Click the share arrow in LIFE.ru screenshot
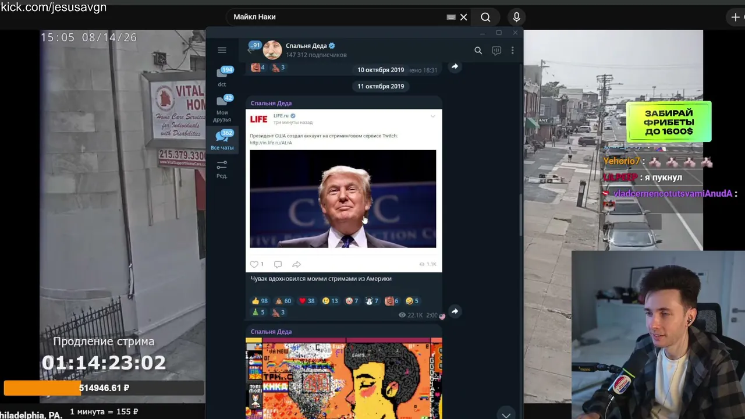The height and width of the screenshot is (419, 745). pos(296,264)
